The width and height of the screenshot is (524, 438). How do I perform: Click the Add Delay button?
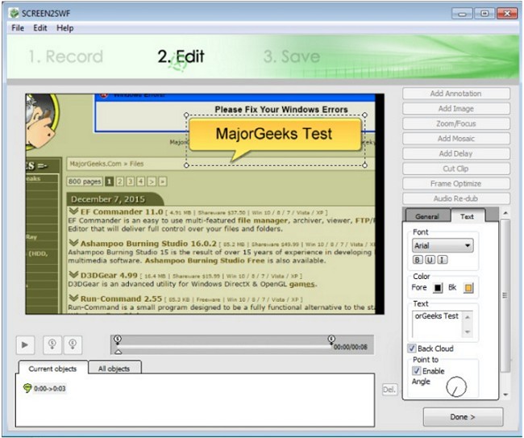click(x=456, y=153)
